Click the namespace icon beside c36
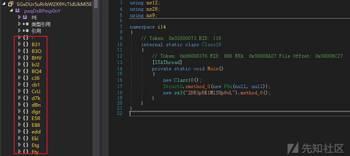 [x=26, y=78]
